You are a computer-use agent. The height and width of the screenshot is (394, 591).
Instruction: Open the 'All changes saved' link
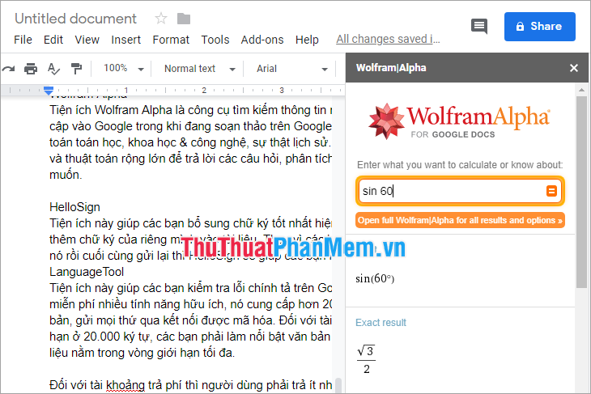(388, 39)
